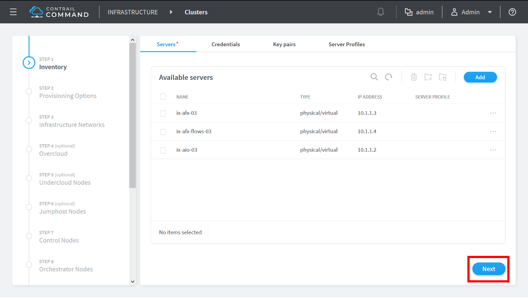Open the Server Profiles tab
Image resolution: width=528 pixels, height=298 pixels.
coord(346,44)
